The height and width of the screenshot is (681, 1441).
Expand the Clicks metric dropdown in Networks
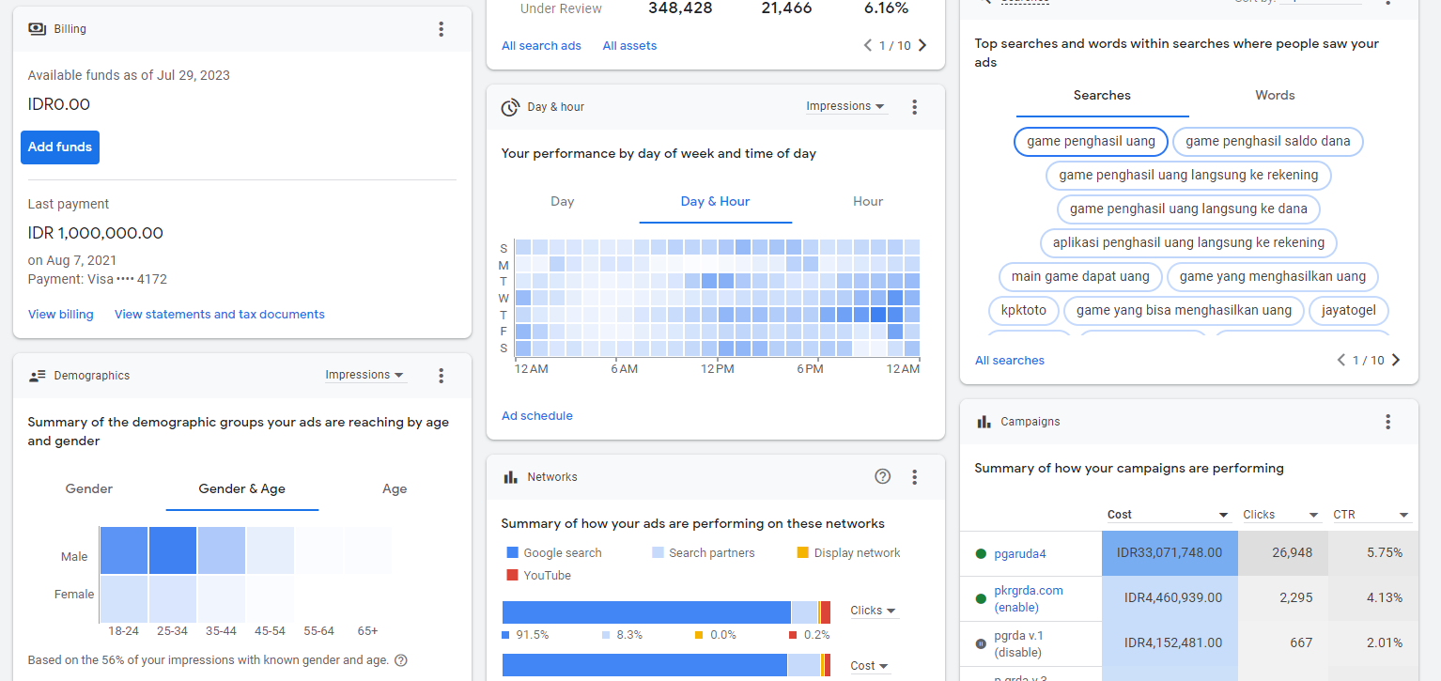pyautogui.click(x=873, y=611)
